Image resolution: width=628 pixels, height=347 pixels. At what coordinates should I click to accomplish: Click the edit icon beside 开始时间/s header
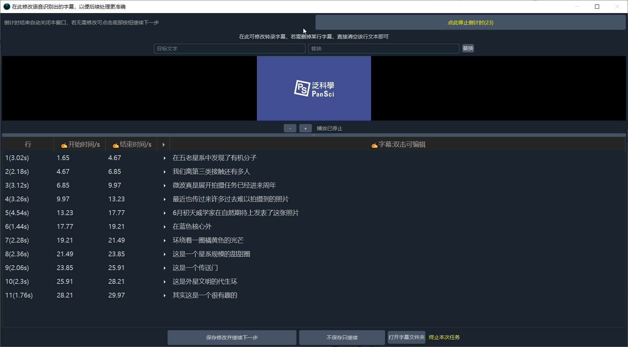pos(64,145)
